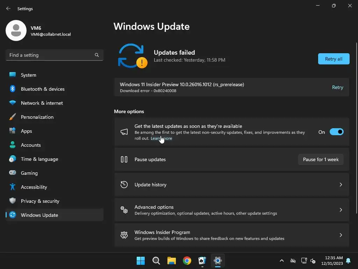Screen dimensions: 358x269
Task: Open Network & internet settings
Action: [x=55, y=103]
